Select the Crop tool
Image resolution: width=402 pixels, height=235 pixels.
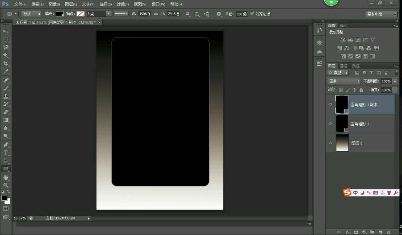[6, 64]
